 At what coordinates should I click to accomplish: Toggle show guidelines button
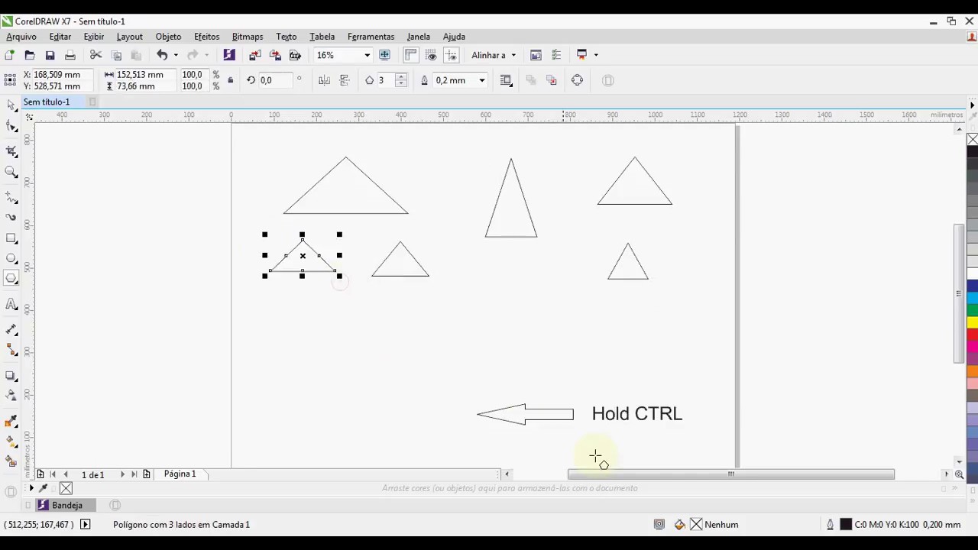pos(451,55)
